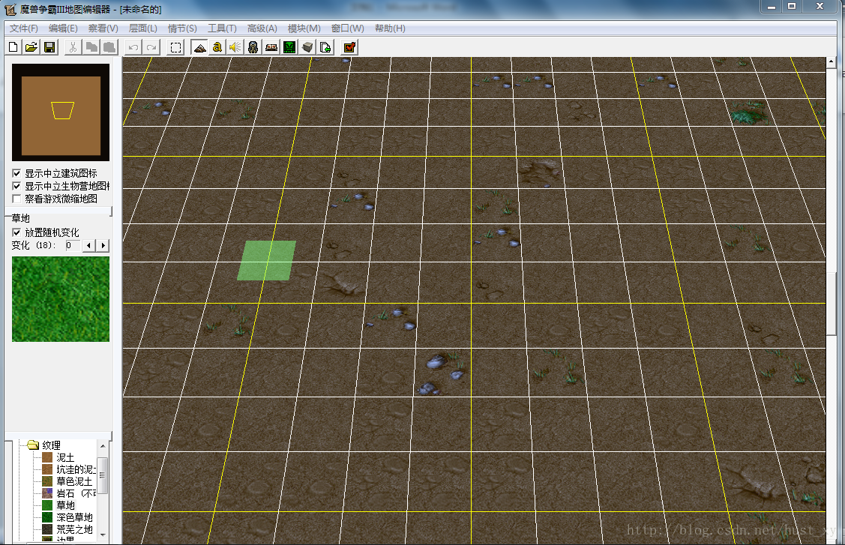Select the 坑洼的泥土 texture item
This screenshot has width=845, height=545.
pyautogui.click(x=76, y=469)
